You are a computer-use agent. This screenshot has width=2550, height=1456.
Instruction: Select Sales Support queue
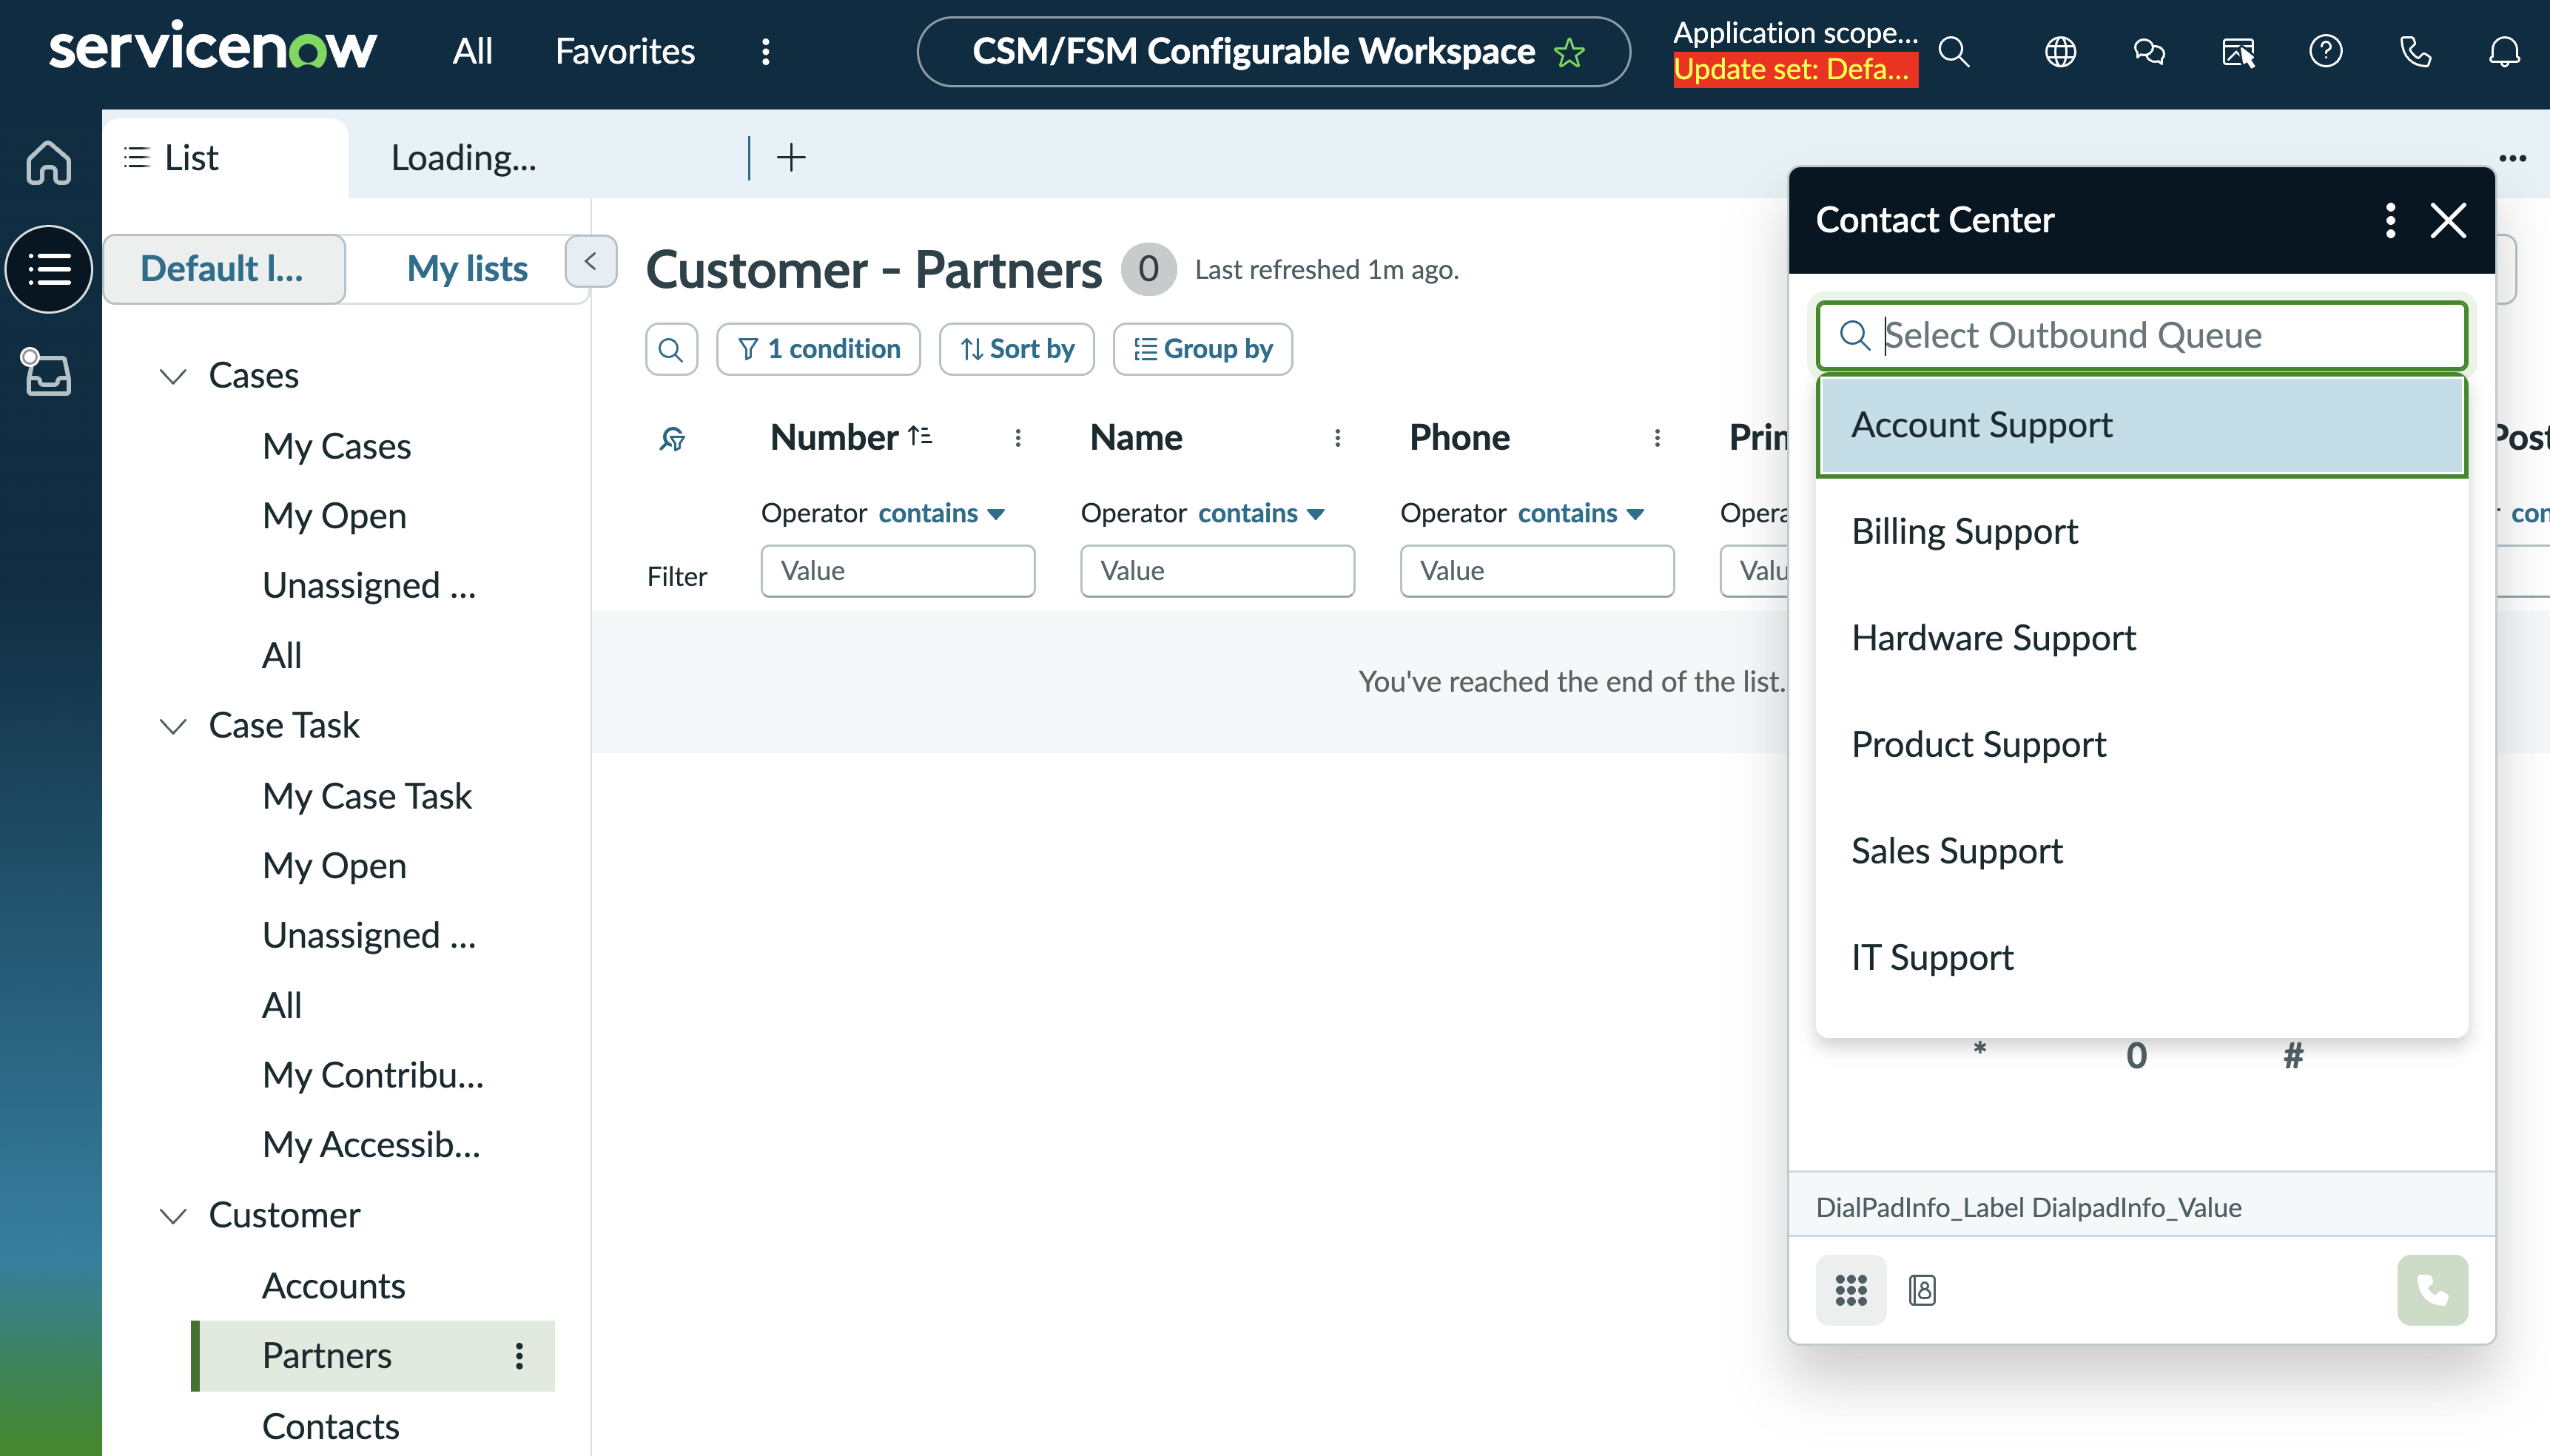point(2141,851)
